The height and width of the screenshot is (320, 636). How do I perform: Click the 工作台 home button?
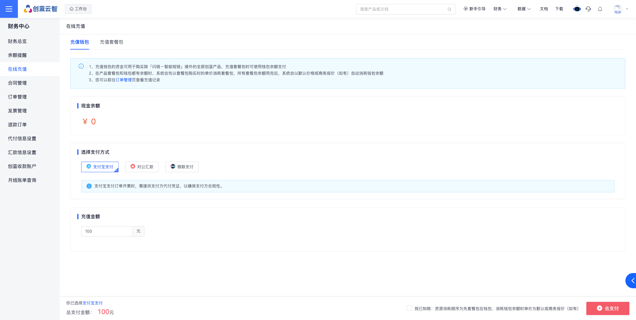click(78, 9)
